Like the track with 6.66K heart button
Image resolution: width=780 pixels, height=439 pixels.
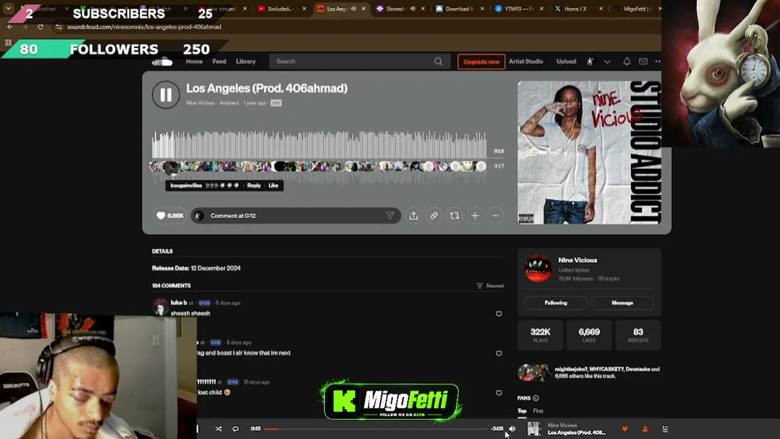point(169,216)
